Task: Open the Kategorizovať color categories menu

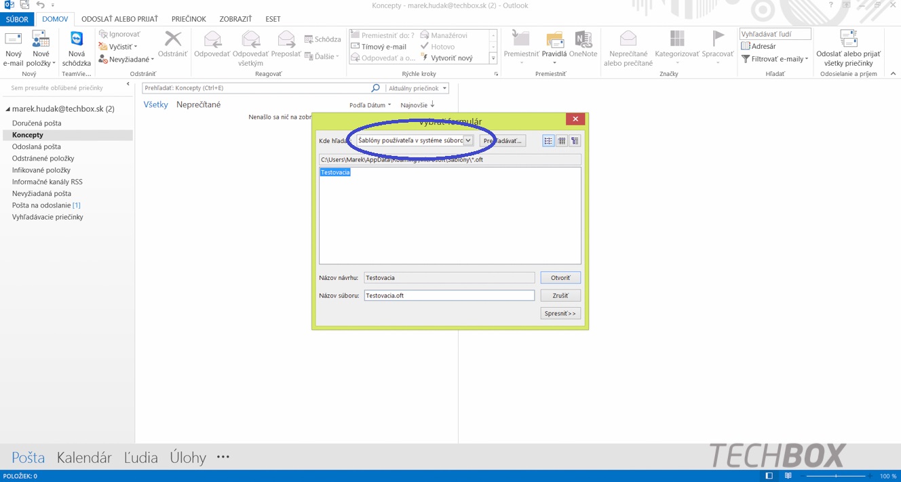Action: pos(677,49)
